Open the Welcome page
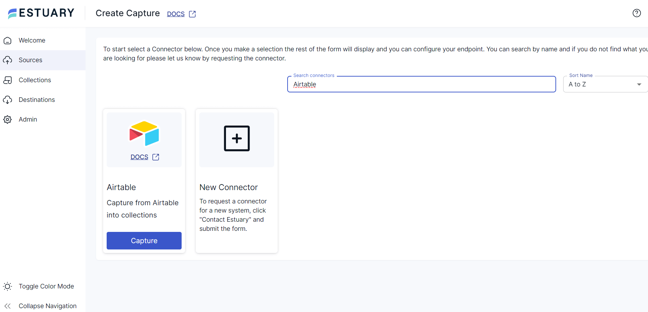Viewport: 648px width, 312px height. pyautogui.click(x=43, y=40)
